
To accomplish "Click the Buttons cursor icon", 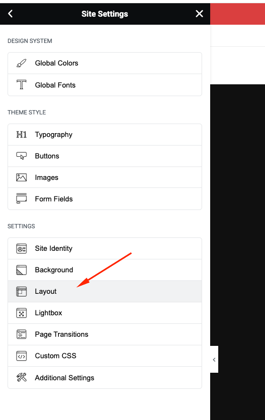I will tap(22, 156).
